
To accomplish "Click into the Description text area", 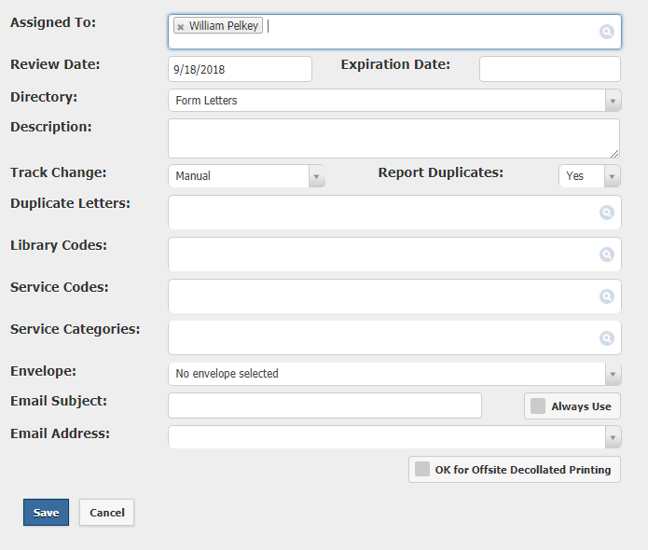I will [393, 138].
